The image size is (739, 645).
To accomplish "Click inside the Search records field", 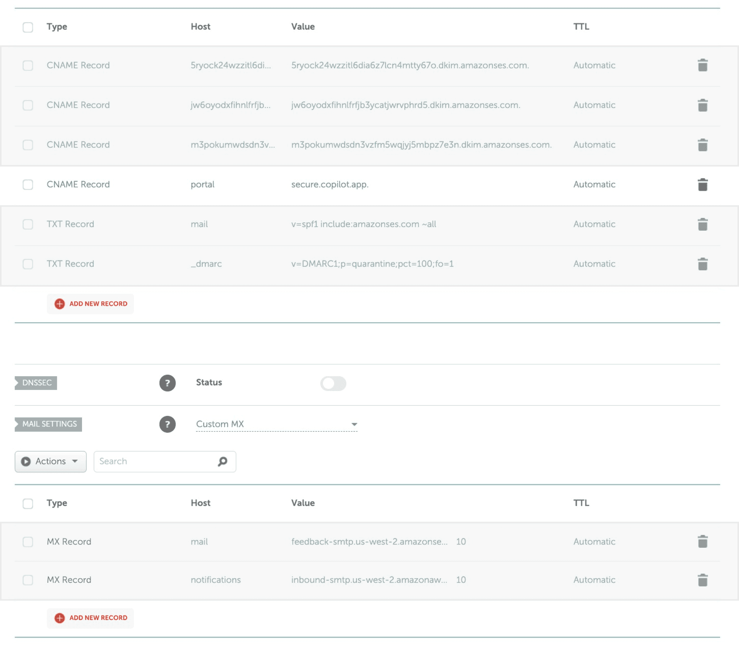I will 154,462.
